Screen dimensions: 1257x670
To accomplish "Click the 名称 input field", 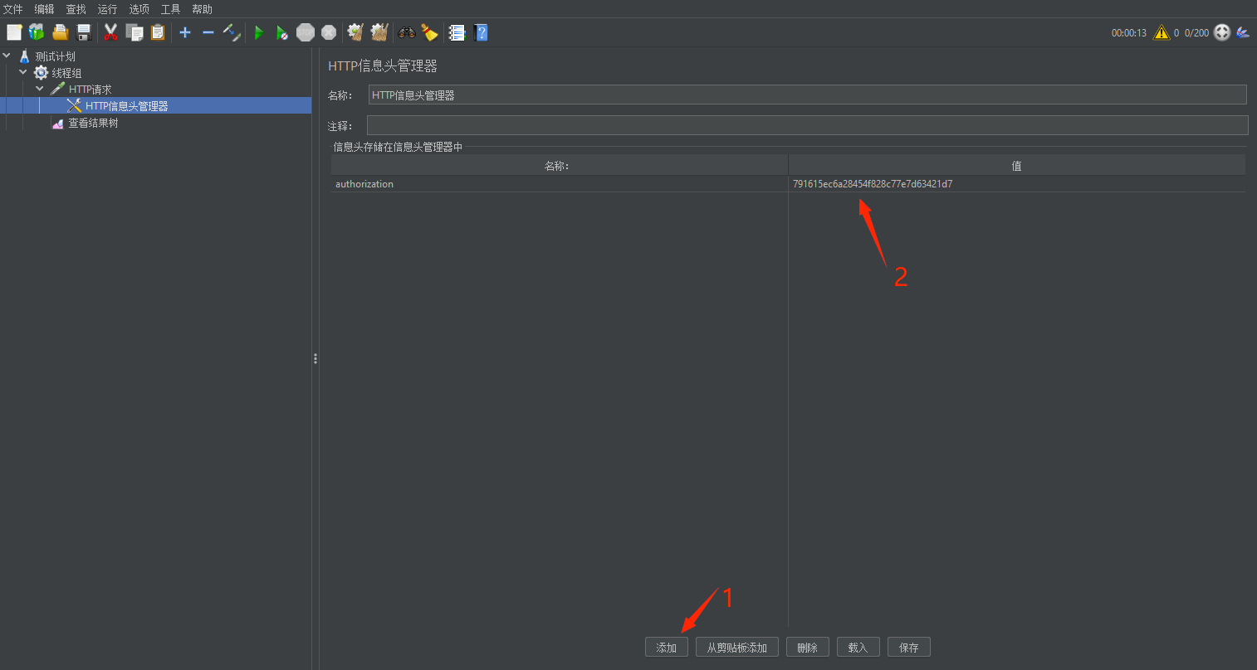I will [x=807, y=95].
